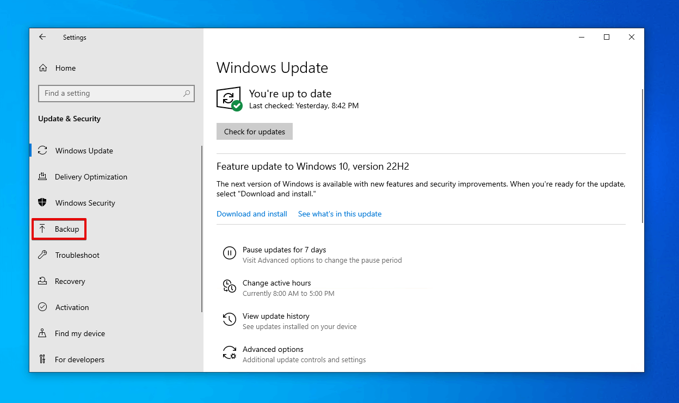This screenshot has width=679, height=403.
Task: Click the Windows Update sync icon in sidebar
Action: point(42,151)
